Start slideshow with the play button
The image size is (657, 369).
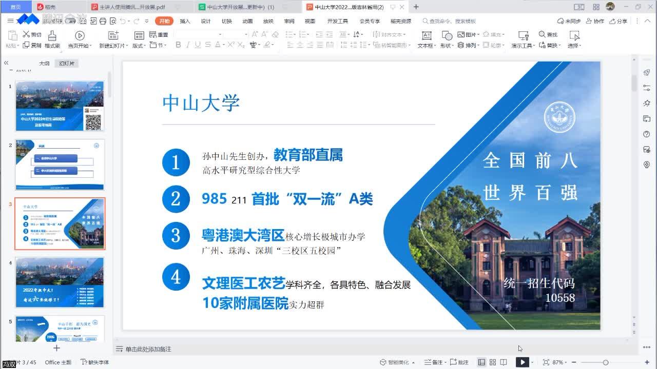[521, 362]
